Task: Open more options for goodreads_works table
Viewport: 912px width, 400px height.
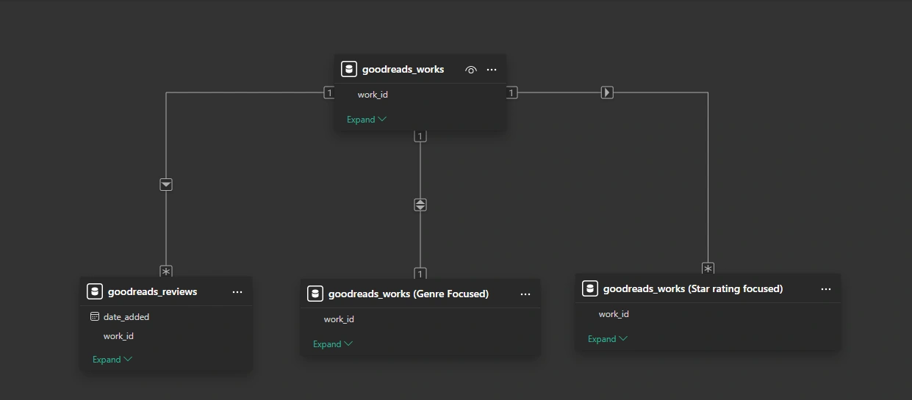Action: 492,70
